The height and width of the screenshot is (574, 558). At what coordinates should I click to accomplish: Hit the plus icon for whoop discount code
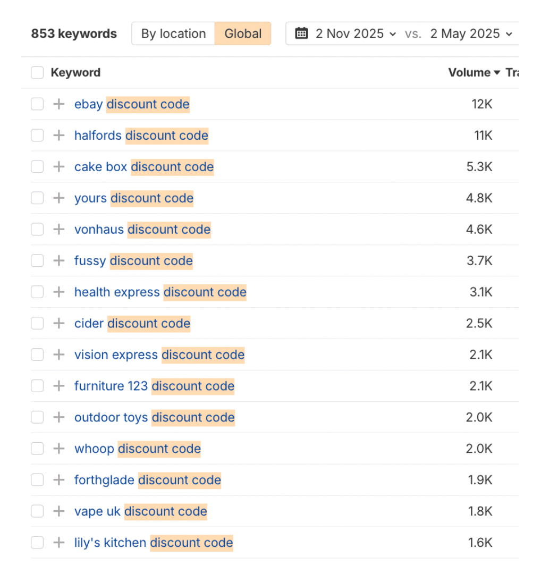pos(58,449)
